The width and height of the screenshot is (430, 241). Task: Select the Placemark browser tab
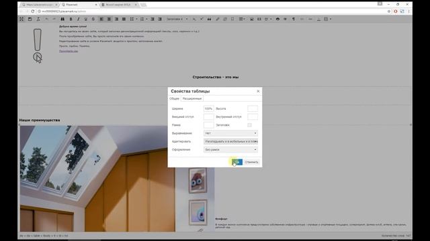pos(79,5)
